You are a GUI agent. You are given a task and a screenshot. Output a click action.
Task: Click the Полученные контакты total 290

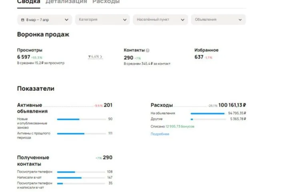[108, 158]
